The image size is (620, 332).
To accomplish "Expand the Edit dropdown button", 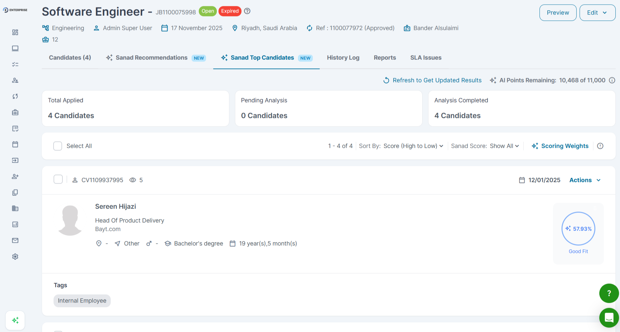I will click(x=597, y=12).
